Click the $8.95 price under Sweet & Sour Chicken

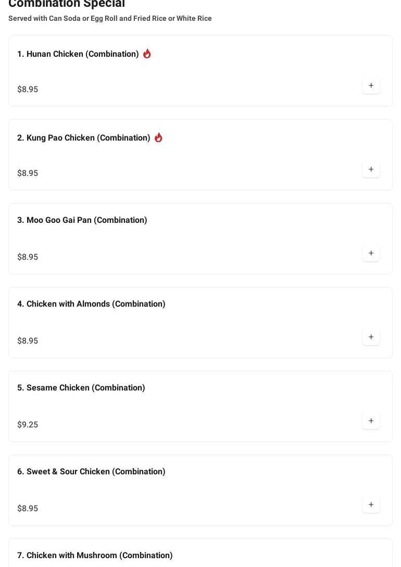(x=28, y=509)
